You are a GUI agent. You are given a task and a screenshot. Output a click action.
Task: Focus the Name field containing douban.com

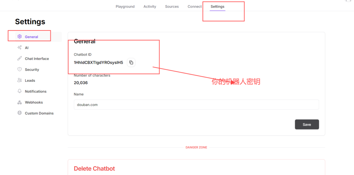(x=196, y=105)
